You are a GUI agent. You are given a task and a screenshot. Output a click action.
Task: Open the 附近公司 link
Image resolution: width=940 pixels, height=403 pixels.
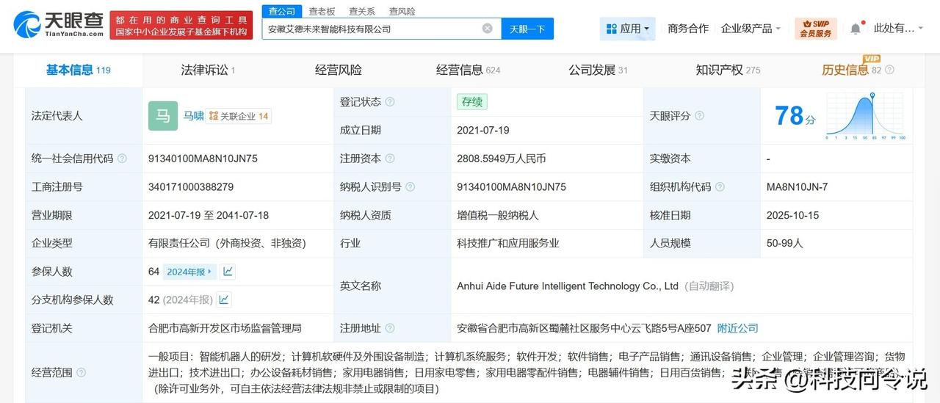[x=737, y=328]
